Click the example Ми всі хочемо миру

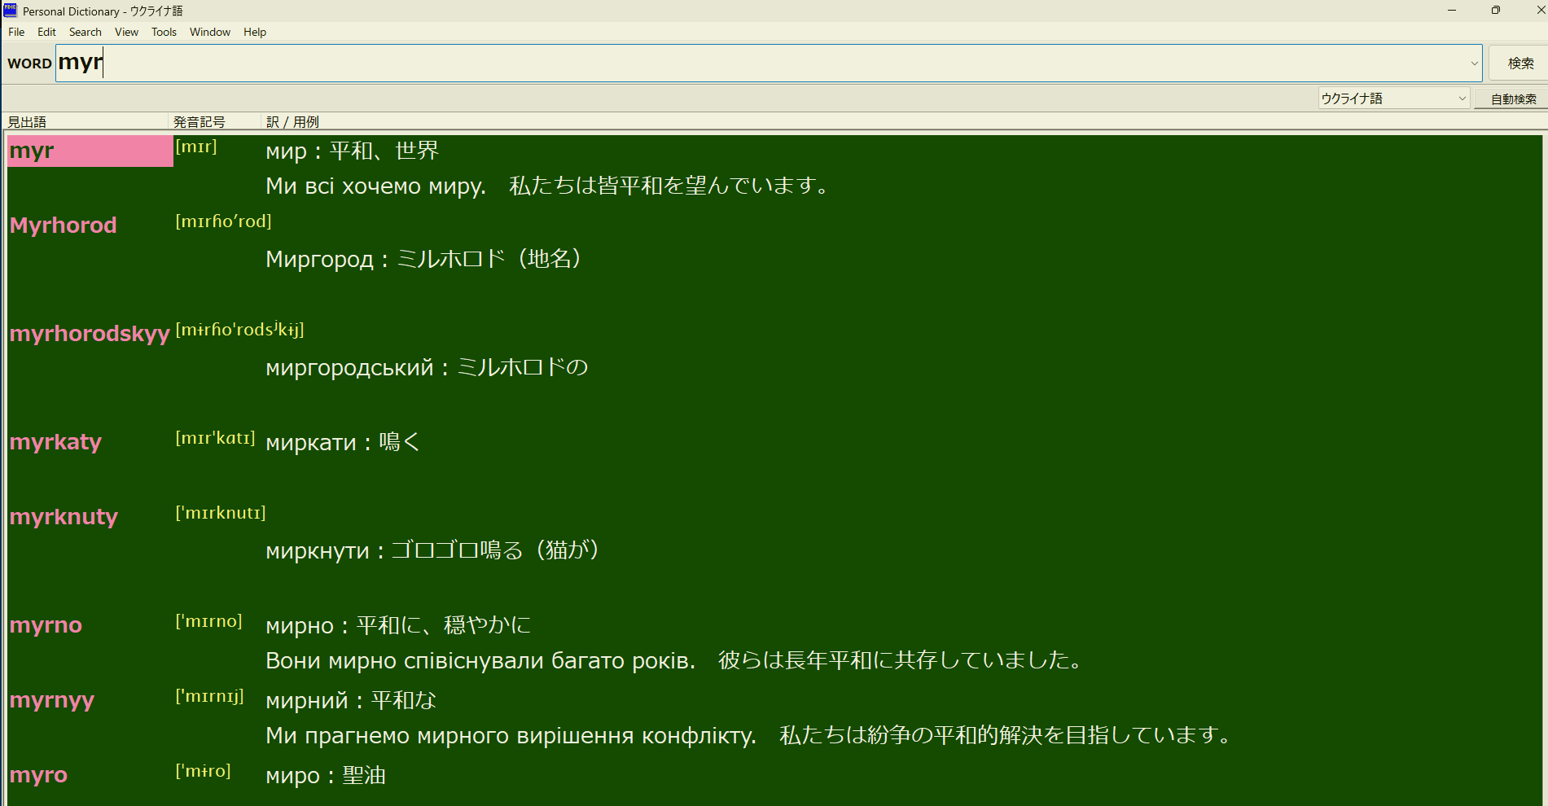(x=376, y=186)
